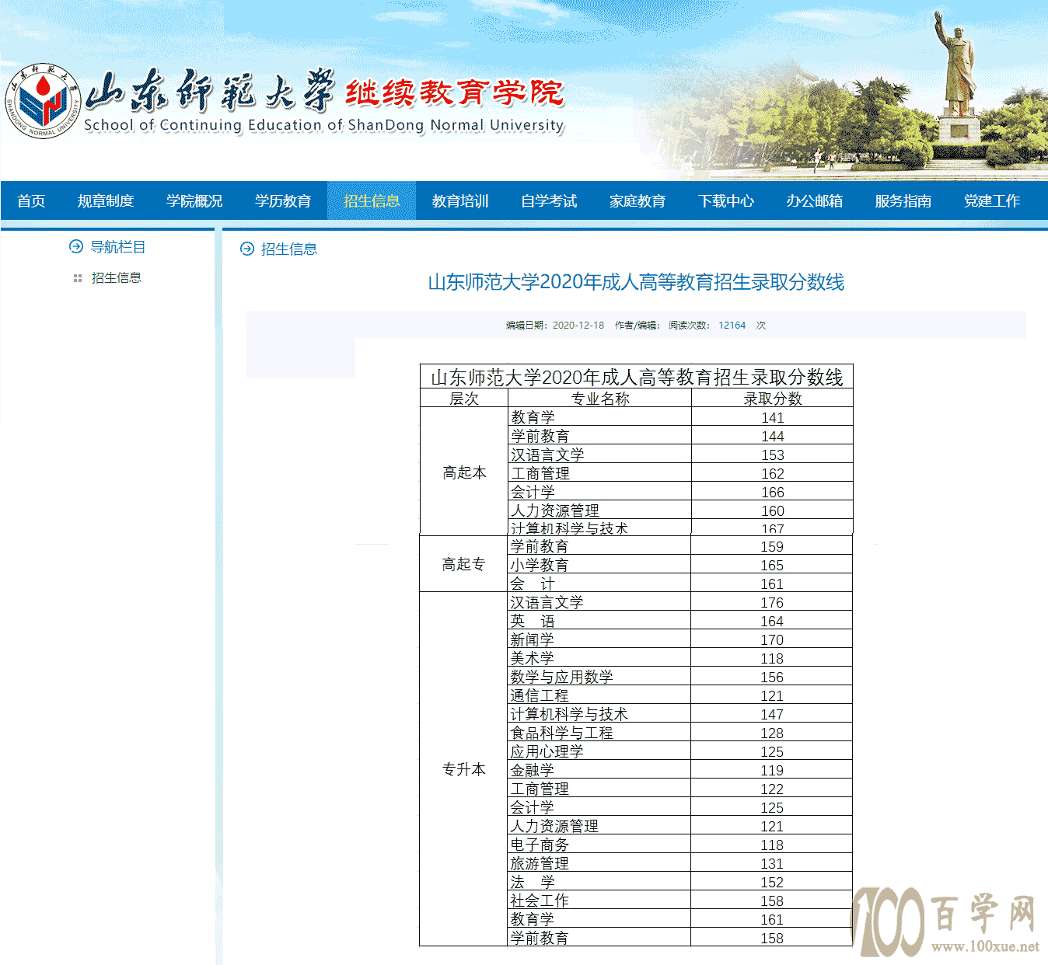Click the 社会工作 major cell

tap(599, 901)
